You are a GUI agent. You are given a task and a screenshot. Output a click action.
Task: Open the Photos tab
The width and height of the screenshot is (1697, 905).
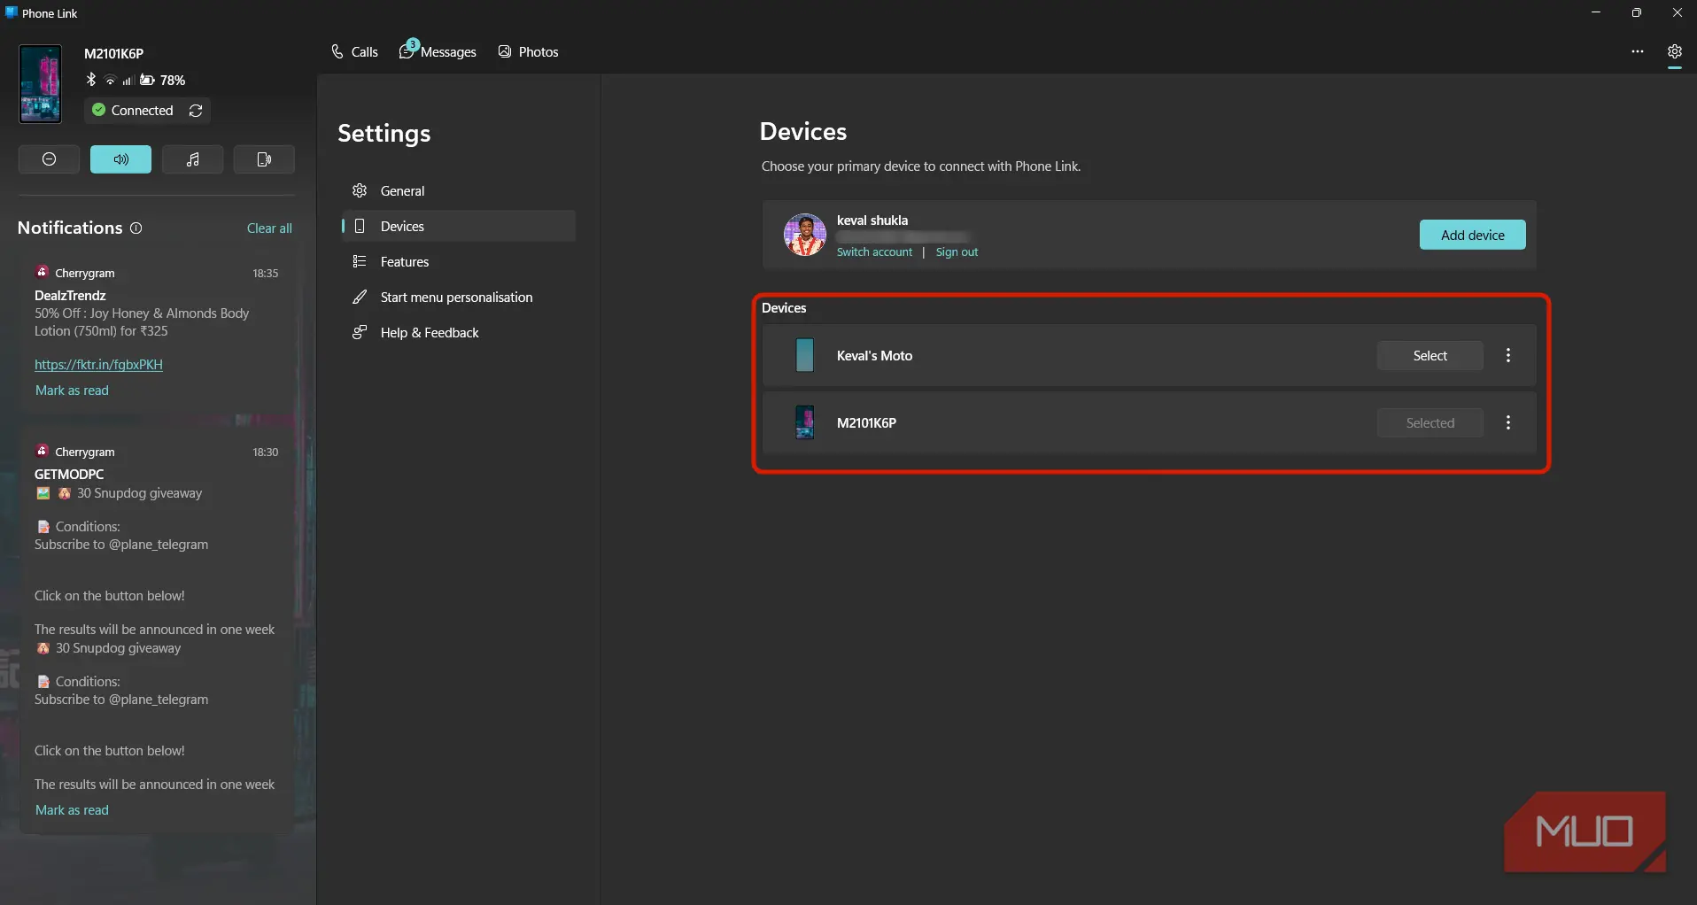[529, 52]
